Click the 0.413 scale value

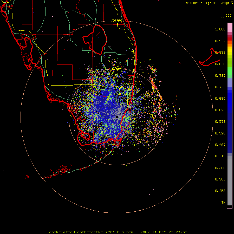point(220,156)
